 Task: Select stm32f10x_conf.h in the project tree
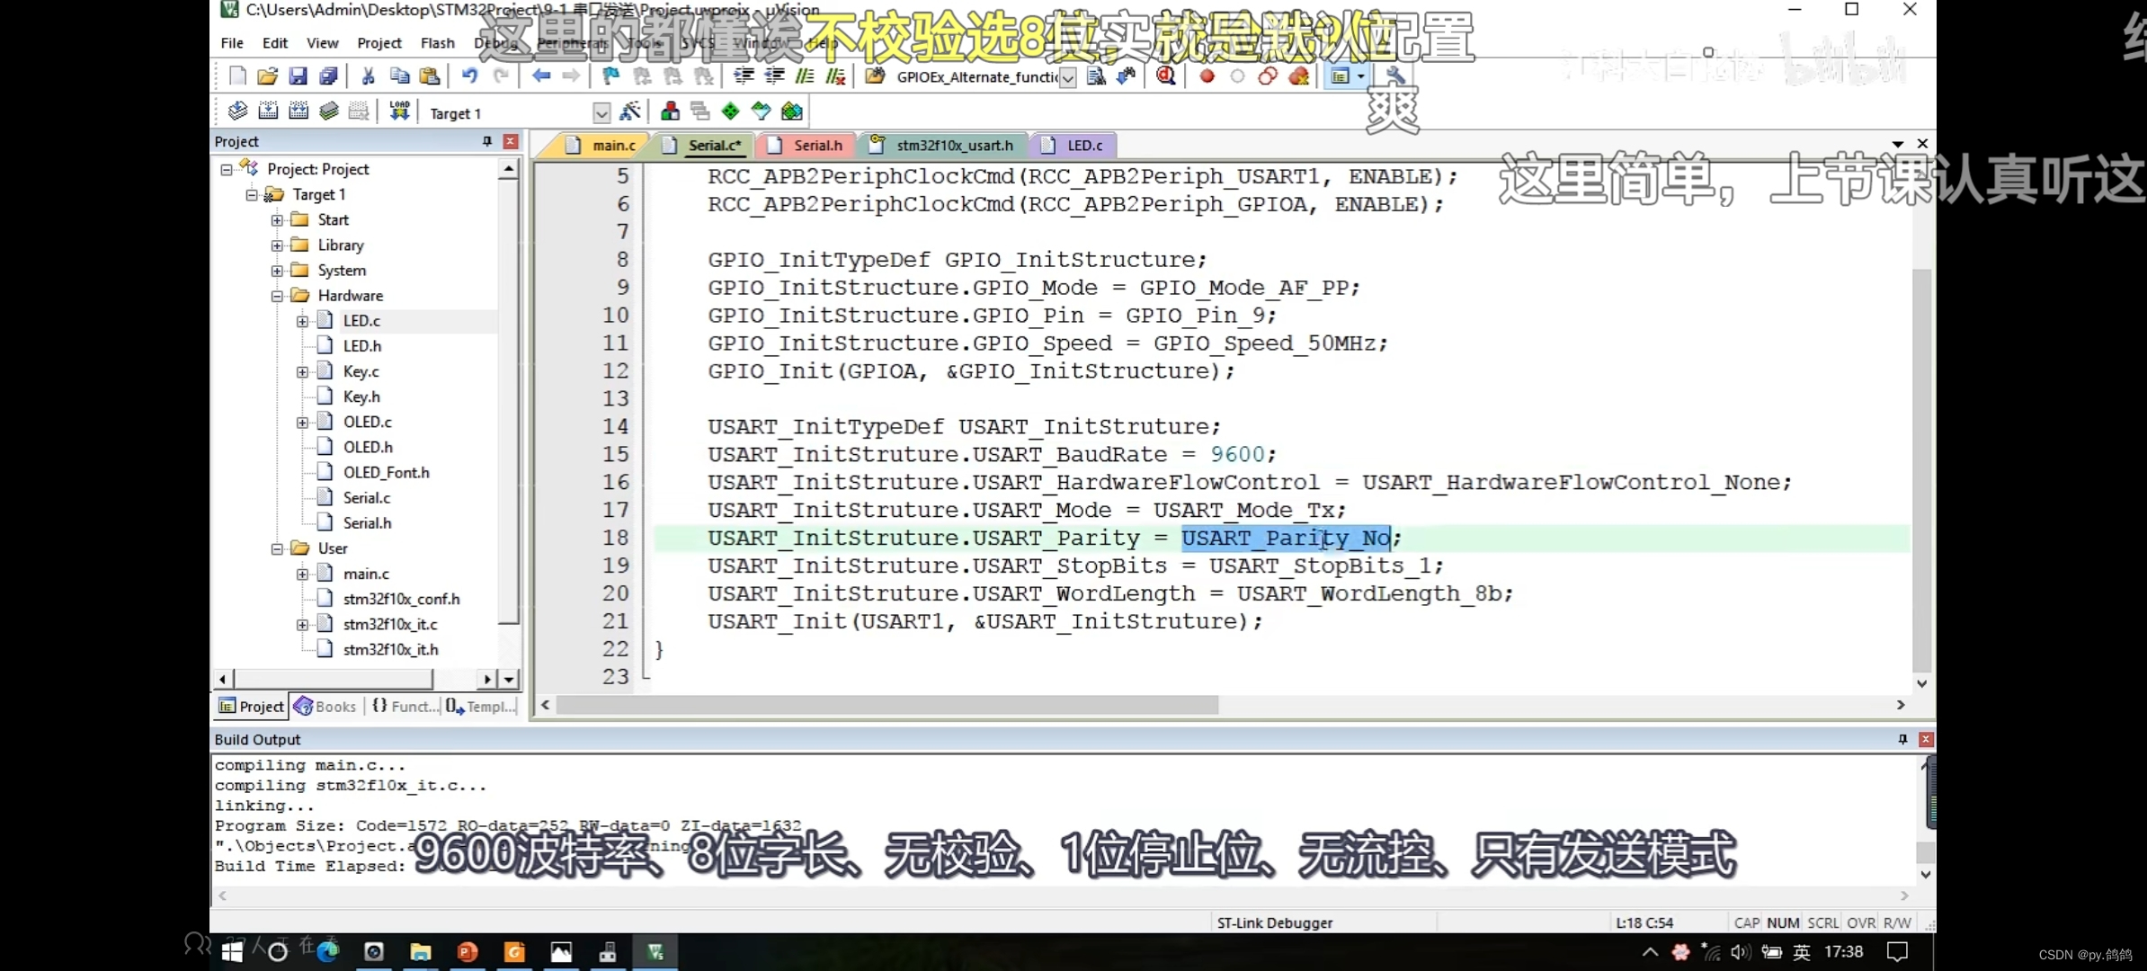pyautogui.click(x=402, y=599)
